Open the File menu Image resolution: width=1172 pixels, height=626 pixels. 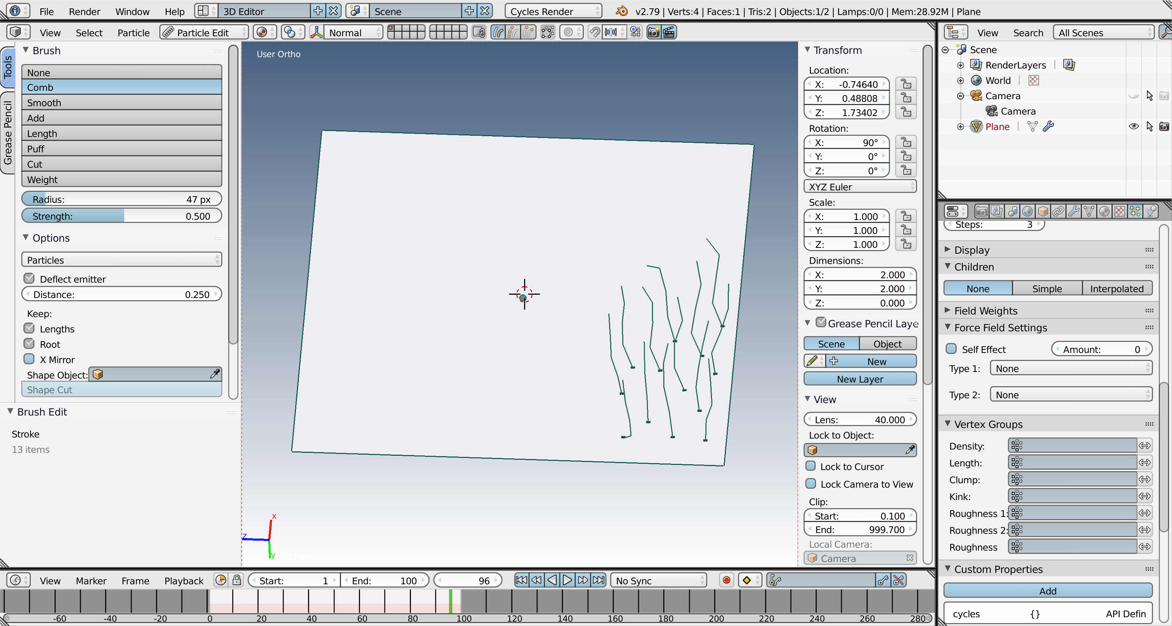(47, 11)
